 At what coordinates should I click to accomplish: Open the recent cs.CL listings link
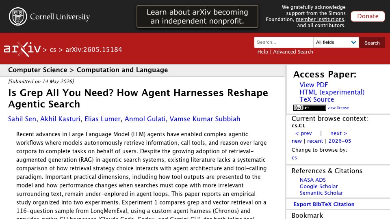click(315, 141)
